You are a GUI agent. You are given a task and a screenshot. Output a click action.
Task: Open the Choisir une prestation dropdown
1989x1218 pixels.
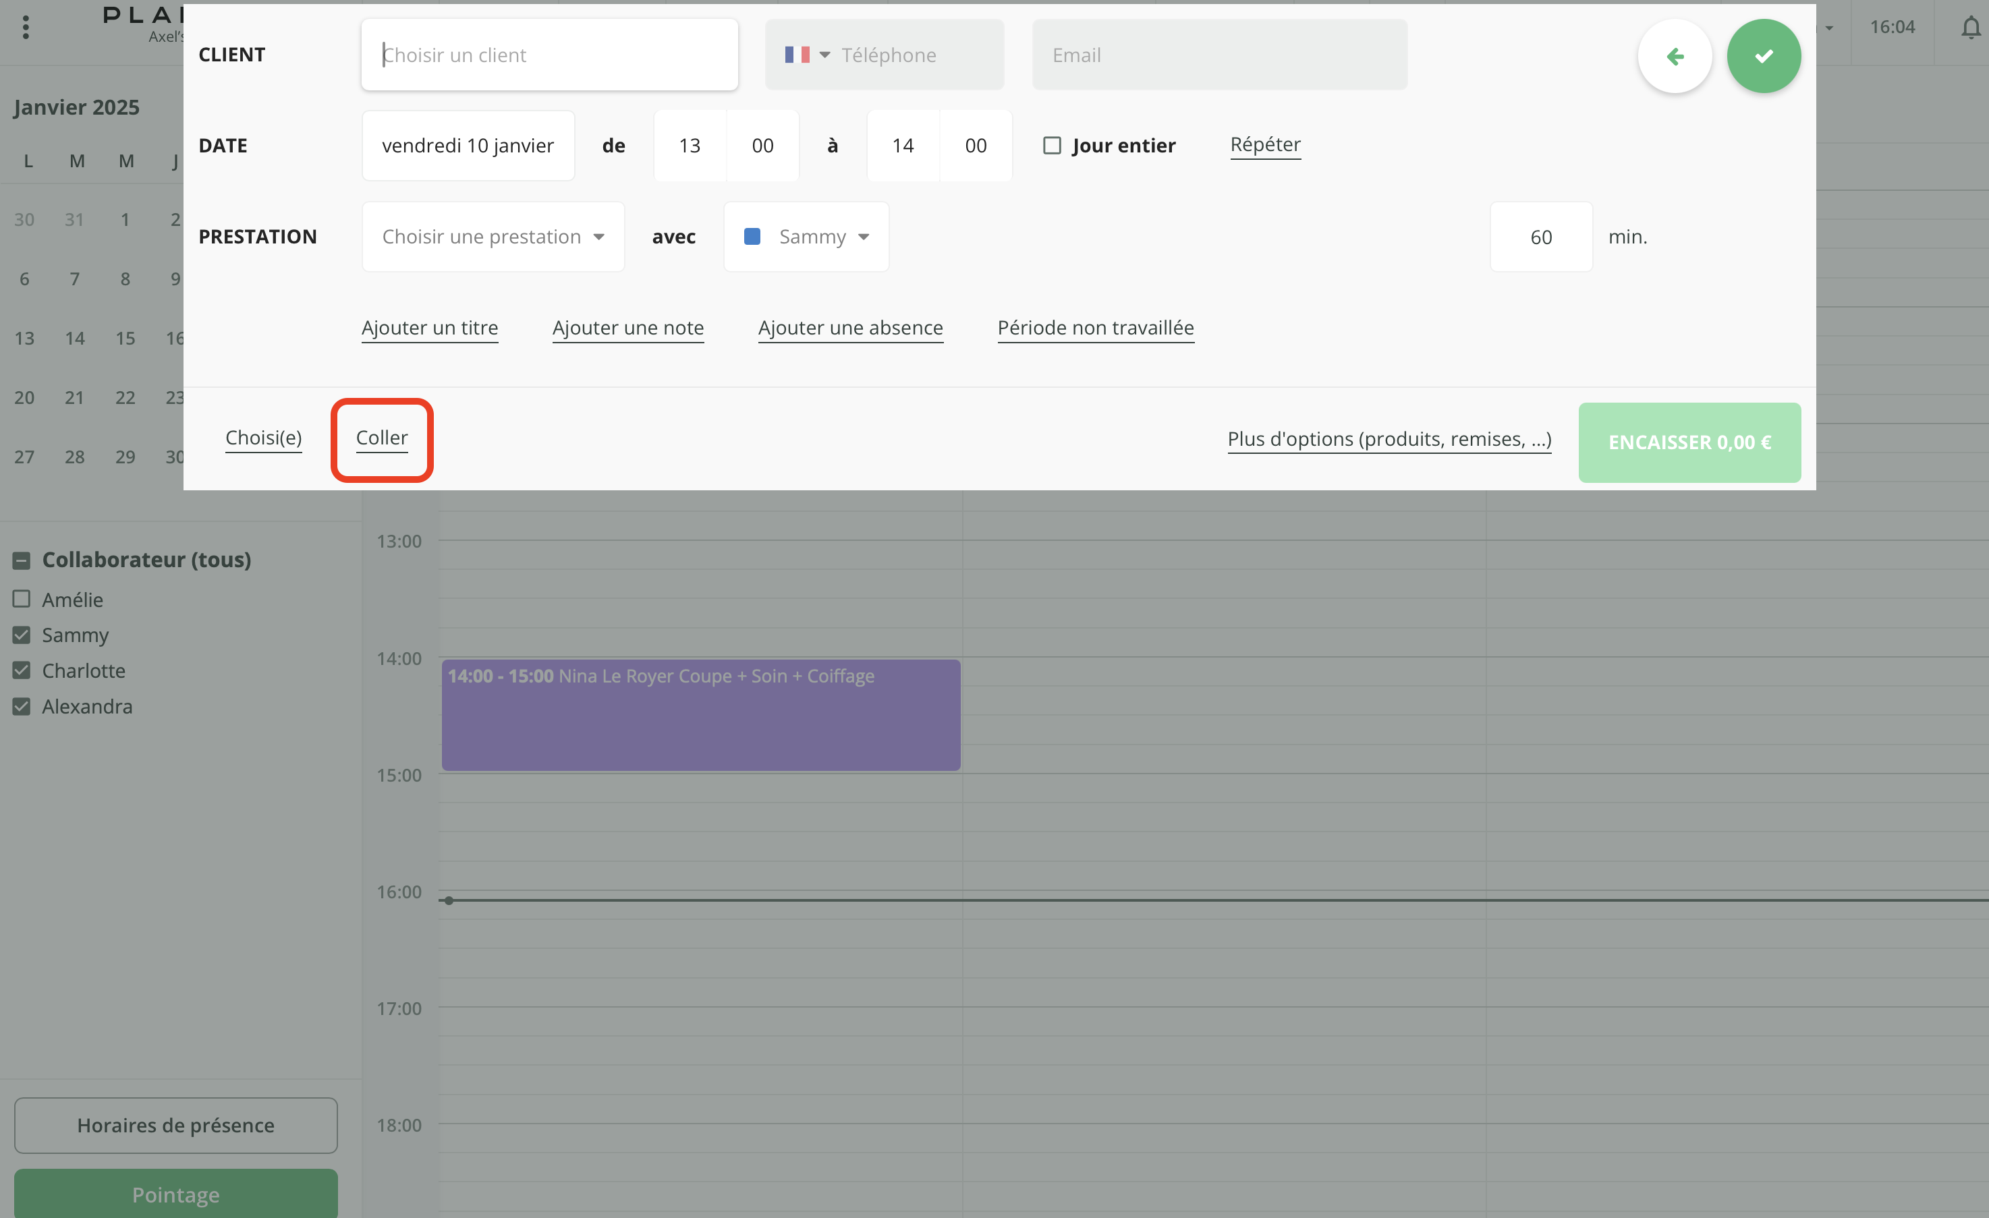(x=493, y=237)
